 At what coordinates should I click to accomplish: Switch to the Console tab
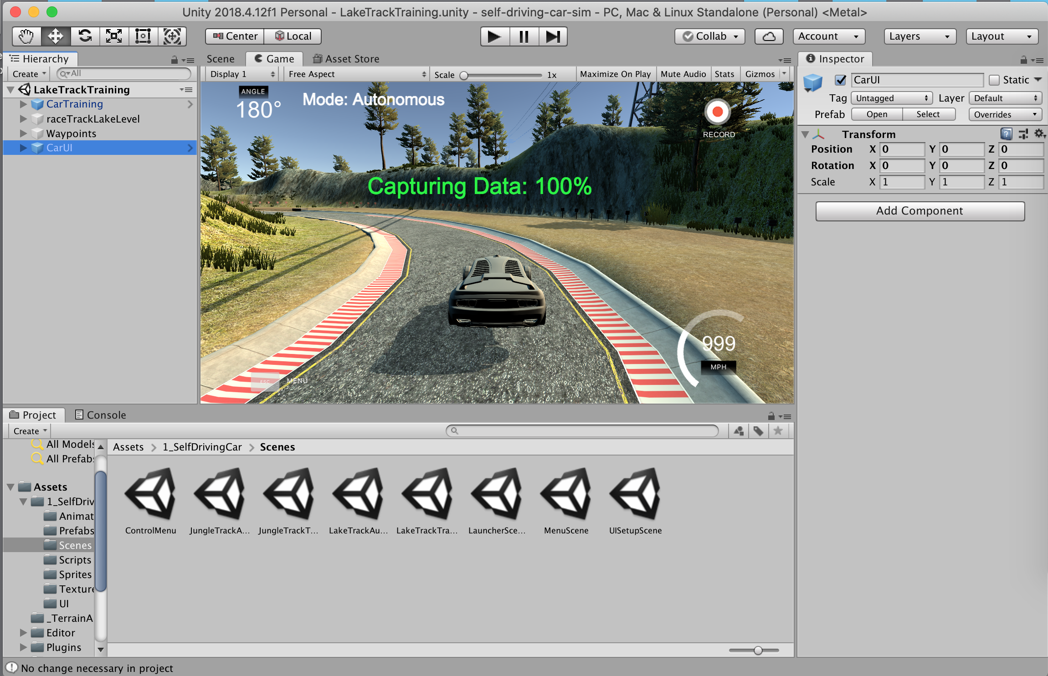point(100,415)
